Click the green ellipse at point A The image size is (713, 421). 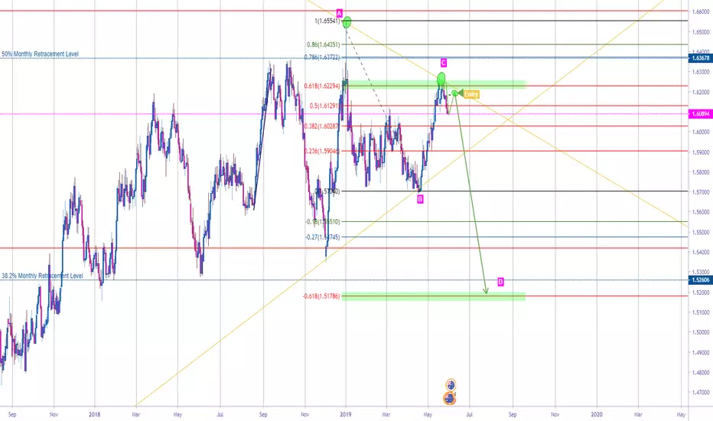tap(347, 22)
